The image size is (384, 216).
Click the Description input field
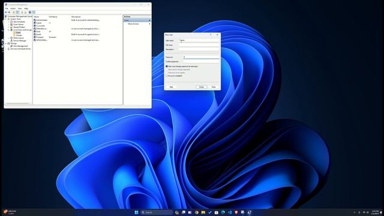(x=199, y=49)
